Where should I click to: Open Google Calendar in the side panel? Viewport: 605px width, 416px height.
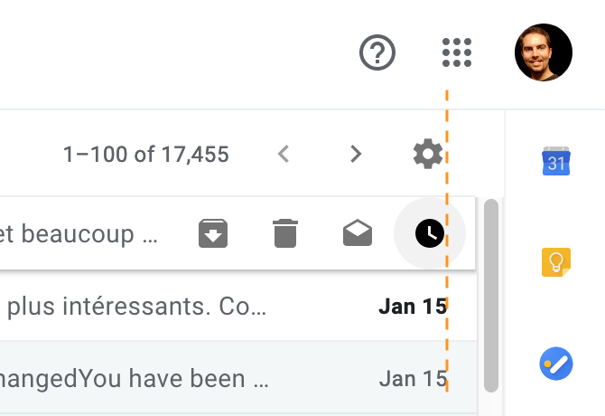554,161
